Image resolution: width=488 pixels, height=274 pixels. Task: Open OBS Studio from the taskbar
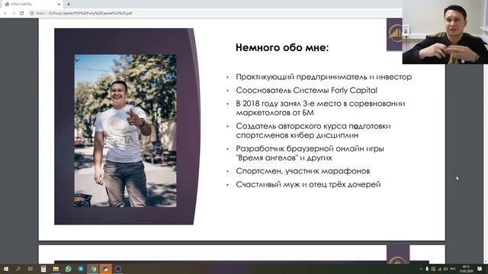click(118, 269)
